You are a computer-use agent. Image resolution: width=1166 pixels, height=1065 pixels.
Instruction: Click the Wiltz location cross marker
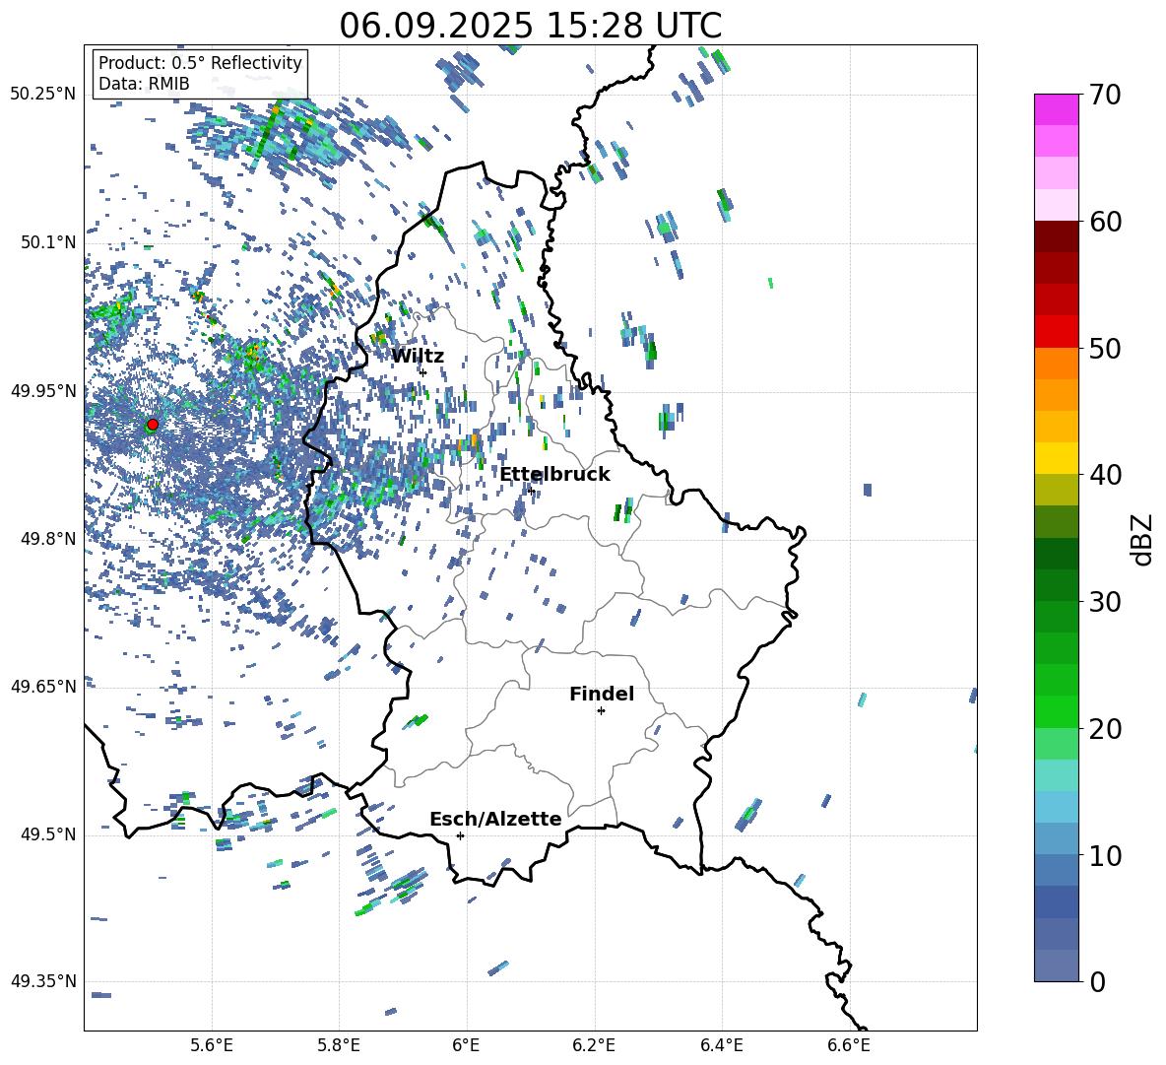pyautogui.click(x=422, y=372)
